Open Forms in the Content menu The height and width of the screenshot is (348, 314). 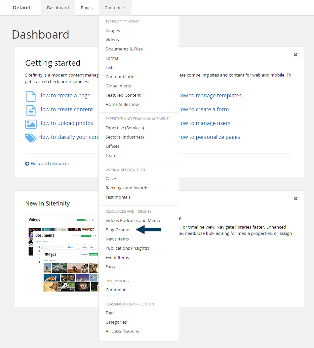pos(112,58)
